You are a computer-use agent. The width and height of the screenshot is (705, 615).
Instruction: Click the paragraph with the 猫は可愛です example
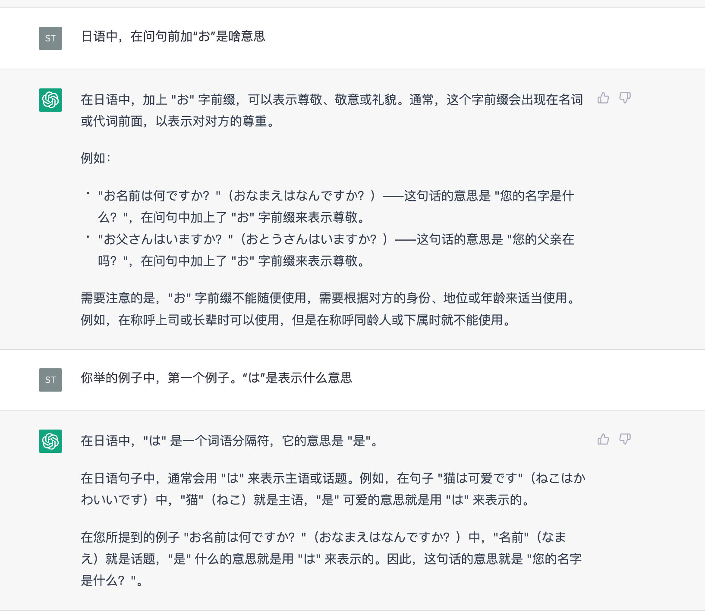332,489
